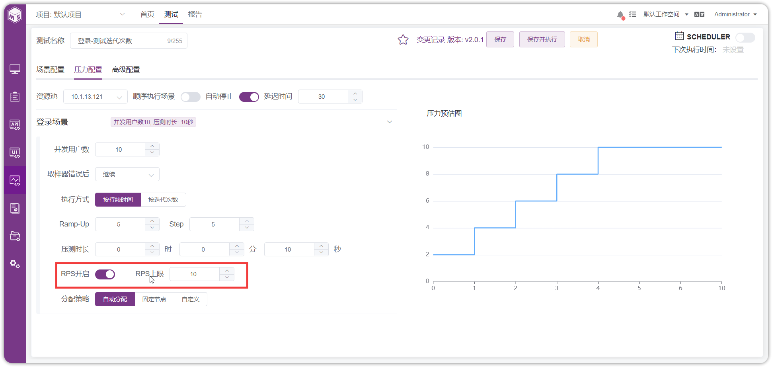Open the project settings folder sidebar icon

tap(15, 236)
